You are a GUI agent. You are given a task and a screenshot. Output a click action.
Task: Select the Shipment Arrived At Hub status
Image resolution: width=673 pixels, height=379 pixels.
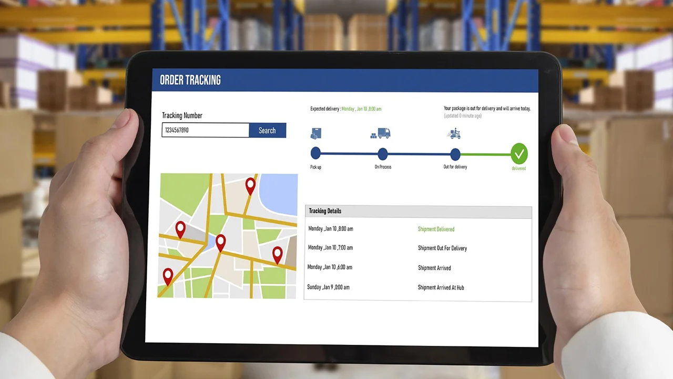(441, 287)
